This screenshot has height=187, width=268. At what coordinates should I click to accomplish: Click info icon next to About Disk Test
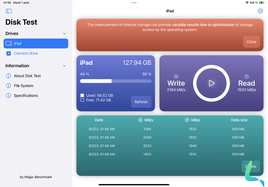point(8,76)
